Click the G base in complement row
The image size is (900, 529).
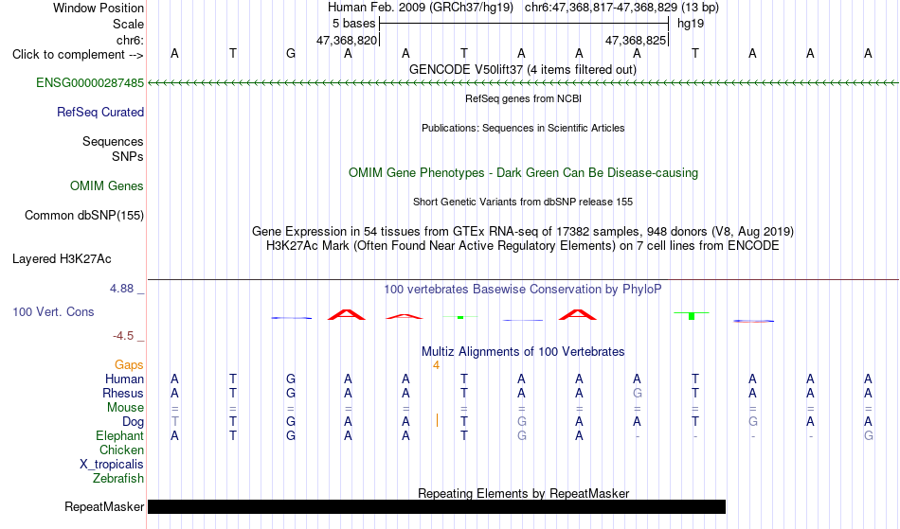point(291,53)
